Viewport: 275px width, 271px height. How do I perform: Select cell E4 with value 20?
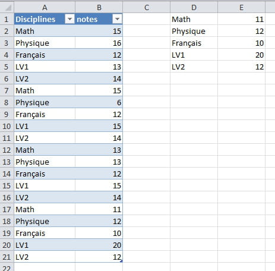click(x=241, y=55)
